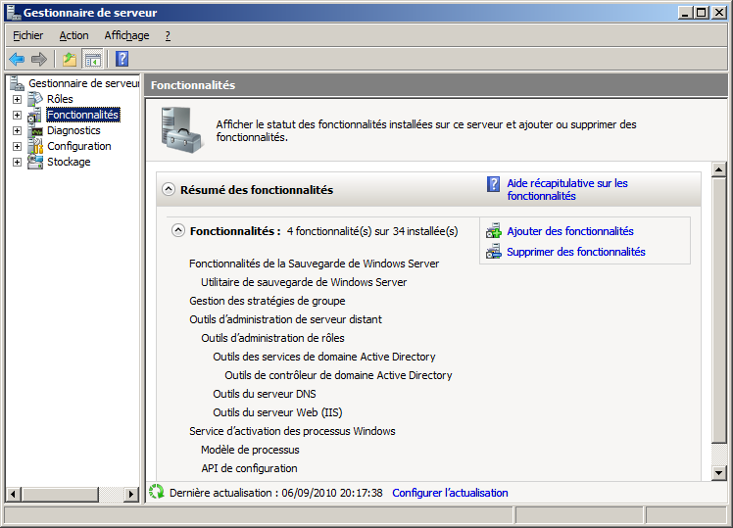
Task: Toggle the show/hide console tree icon
Action: pos(92,59)
